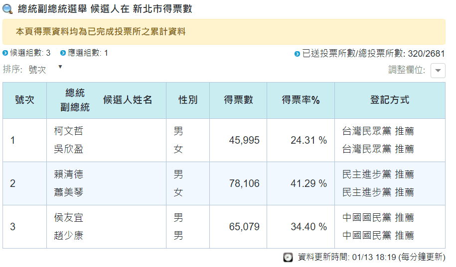This screenshot has height=267, width=456.
Task: Click gender 女 next to 吳欣盈
Action: 178,149
